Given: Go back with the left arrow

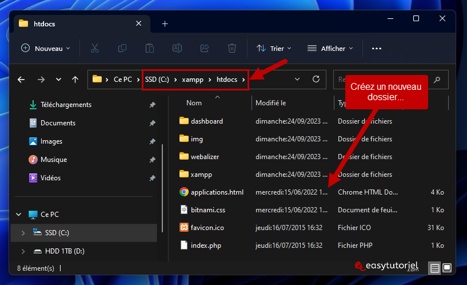Looking at the screenshot, I should (x=21, y=80).
